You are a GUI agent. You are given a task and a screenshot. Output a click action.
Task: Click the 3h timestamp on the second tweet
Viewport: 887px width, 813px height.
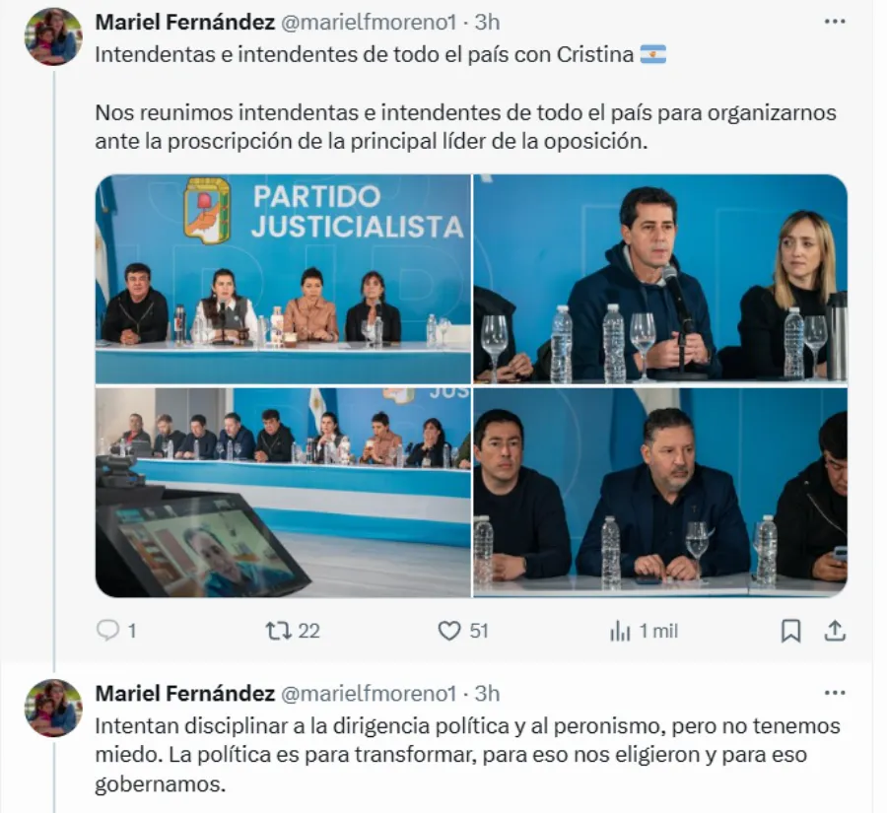(487, 693)
